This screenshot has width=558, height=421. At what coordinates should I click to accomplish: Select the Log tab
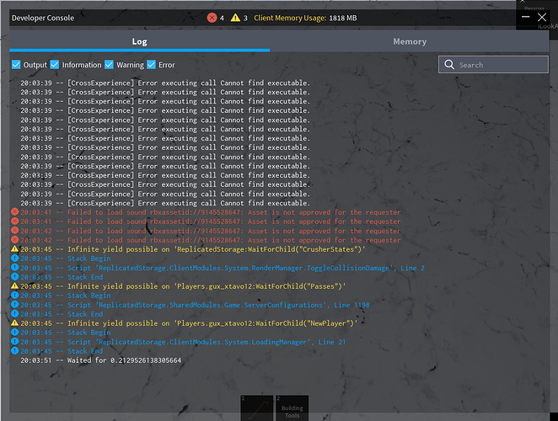140,41
